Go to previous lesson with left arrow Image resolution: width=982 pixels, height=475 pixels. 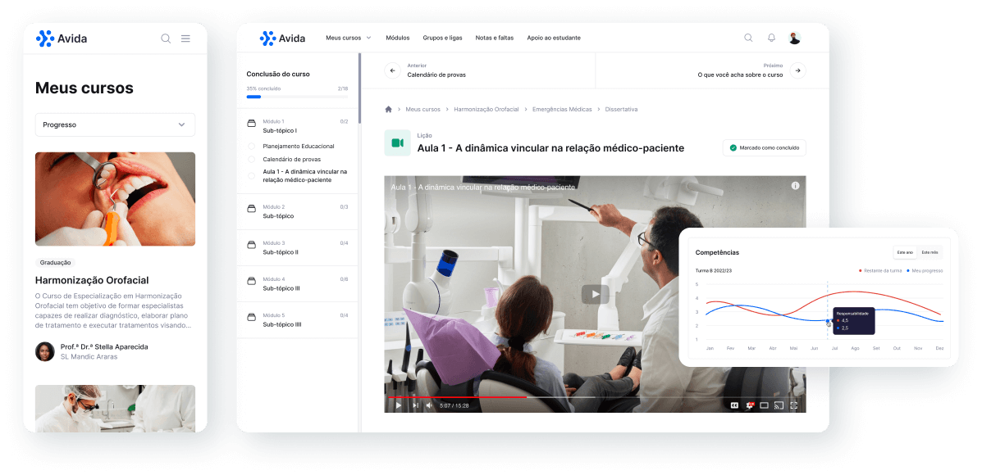click(392, 70)
